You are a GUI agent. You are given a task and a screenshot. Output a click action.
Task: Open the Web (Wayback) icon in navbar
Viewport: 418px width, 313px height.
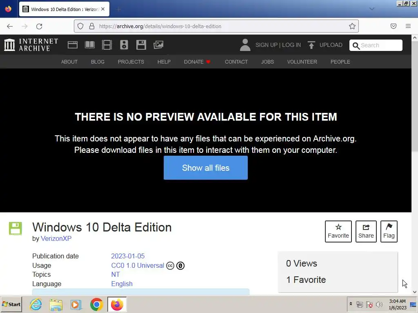pyautogui.click(x=73, y=45)
